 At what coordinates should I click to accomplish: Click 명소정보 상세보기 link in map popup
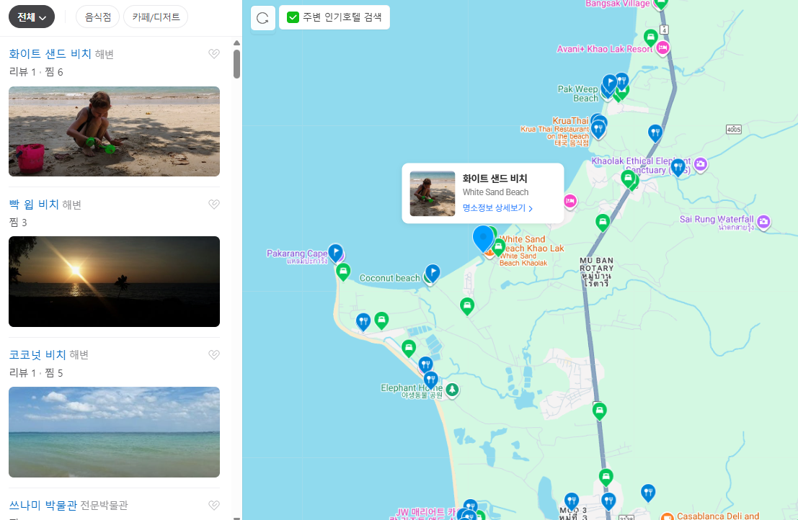497,208
